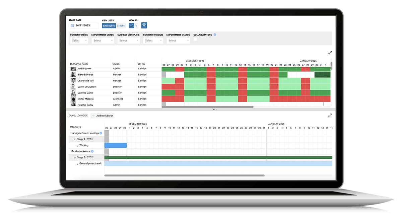Select the Stage 2 - STG2 row
The image size is (402, 216).
click(x=85, y=157)
